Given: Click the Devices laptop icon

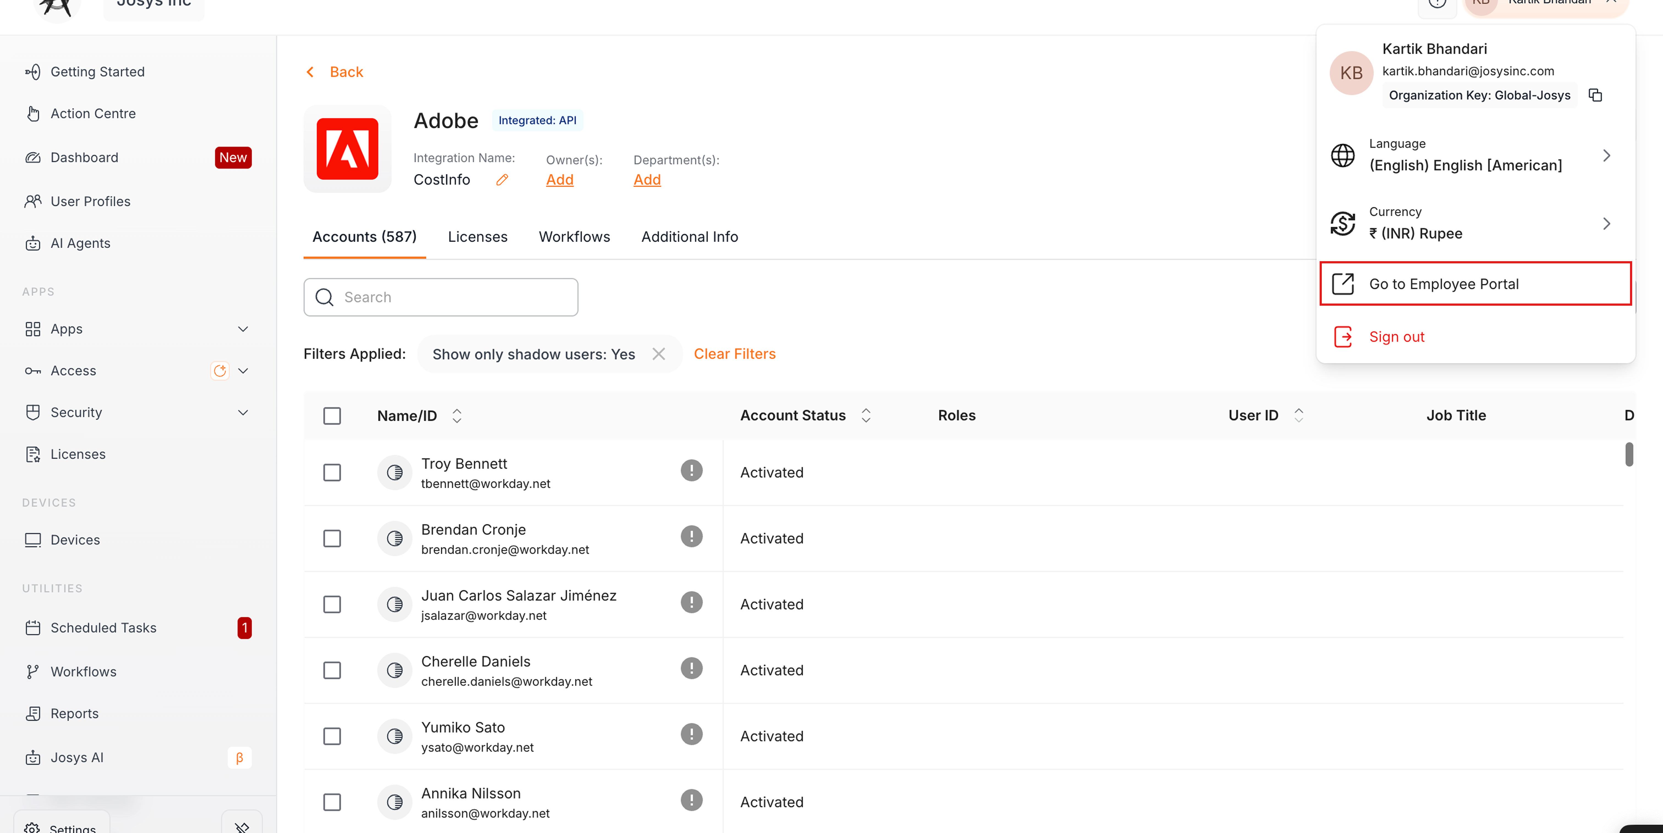Looking at the screenshot, I should click(x=33, y=540).
